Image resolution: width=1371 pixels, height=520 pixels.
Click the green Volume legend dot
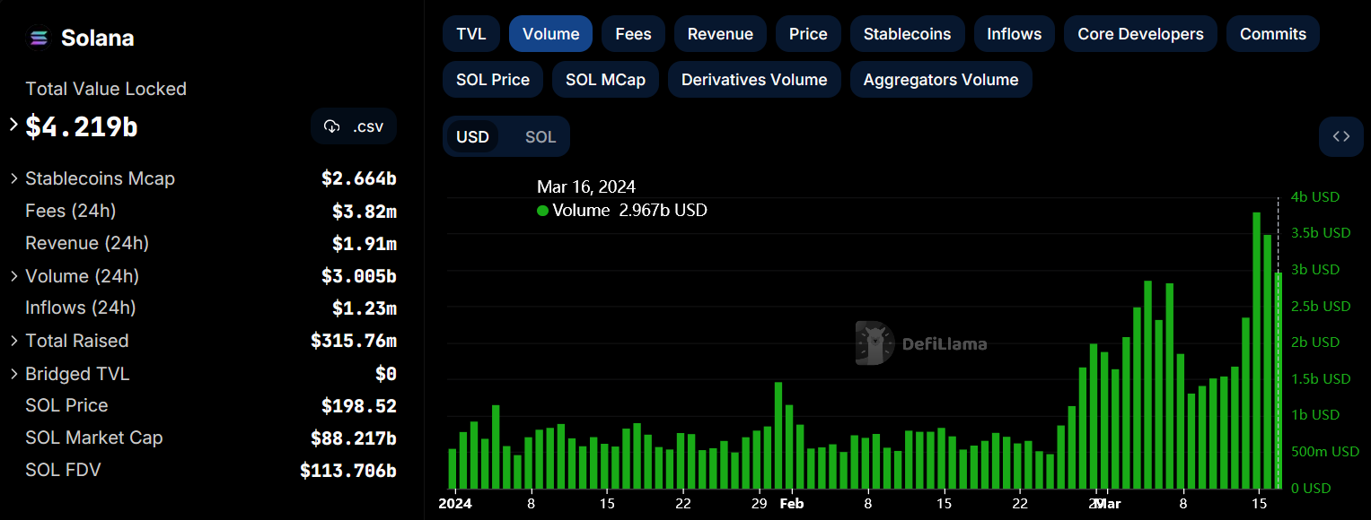point(542,211)
